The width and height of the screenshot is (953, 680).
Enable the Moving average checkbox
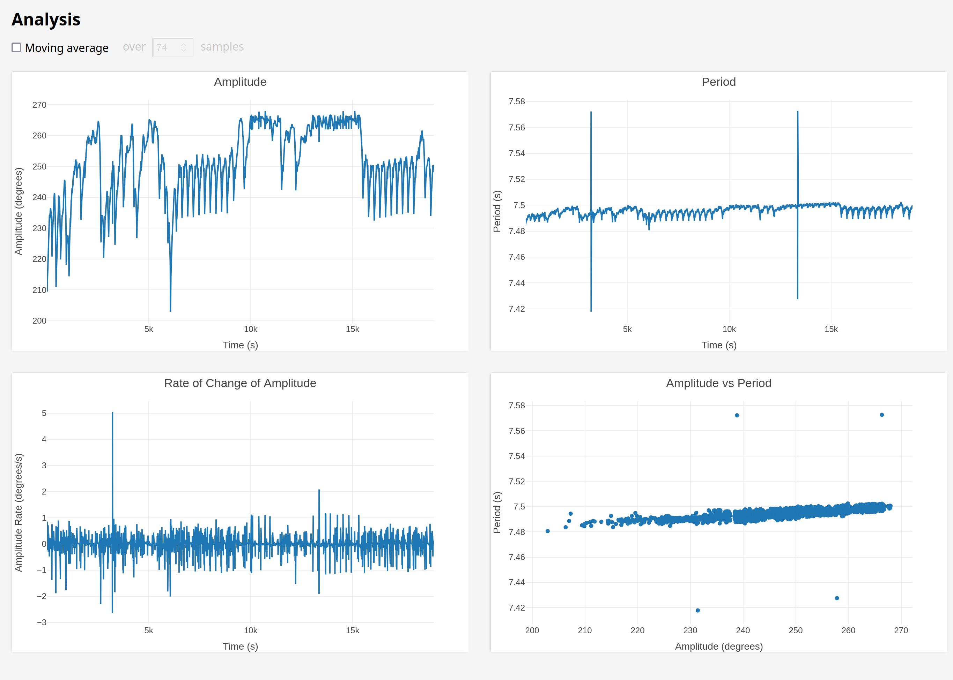click(x=16, y=47)
